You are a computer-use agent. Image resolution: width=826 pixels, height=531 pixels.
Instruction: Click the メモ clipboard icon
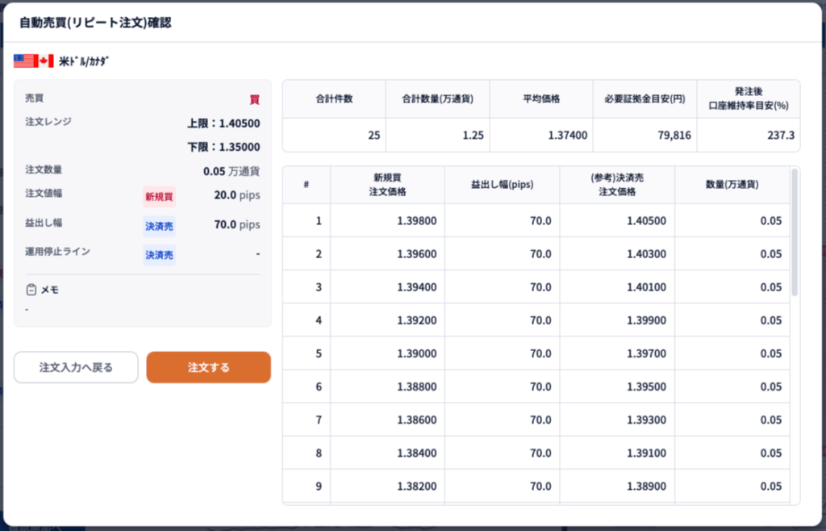(31, 290)
